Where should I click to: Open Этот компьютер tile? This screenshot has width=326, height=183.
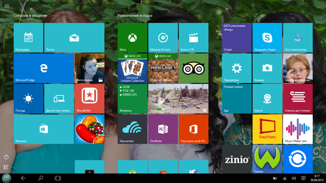click(298, 37)
